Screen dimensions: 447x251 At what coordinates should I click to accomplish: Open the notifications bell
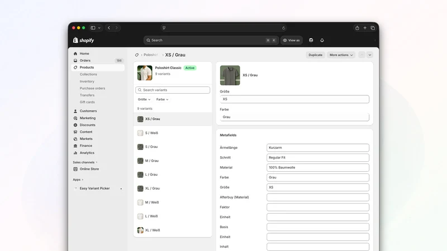pos(322,40)
